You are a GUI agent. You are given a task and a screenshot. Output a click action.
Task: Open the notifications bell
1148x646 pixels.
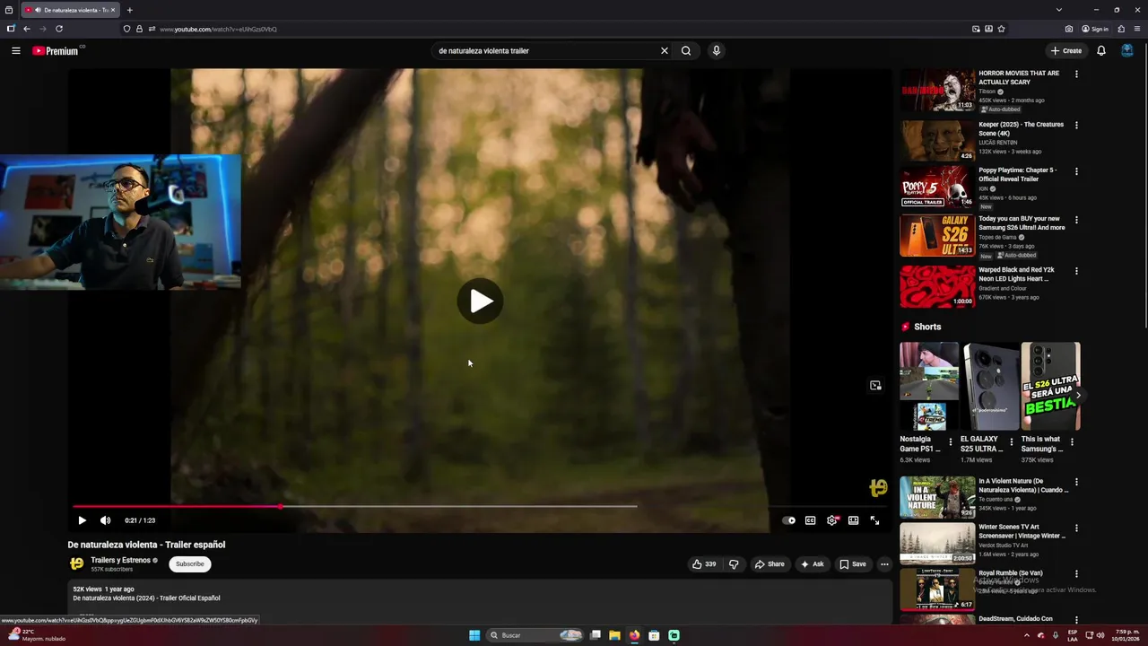[x=1101, y=51]
